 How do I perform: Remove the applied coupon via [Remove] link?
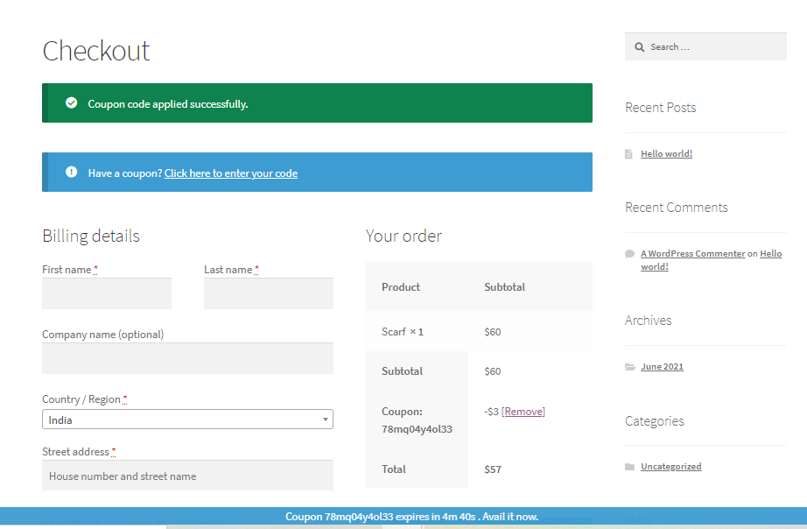pos(523,411)
